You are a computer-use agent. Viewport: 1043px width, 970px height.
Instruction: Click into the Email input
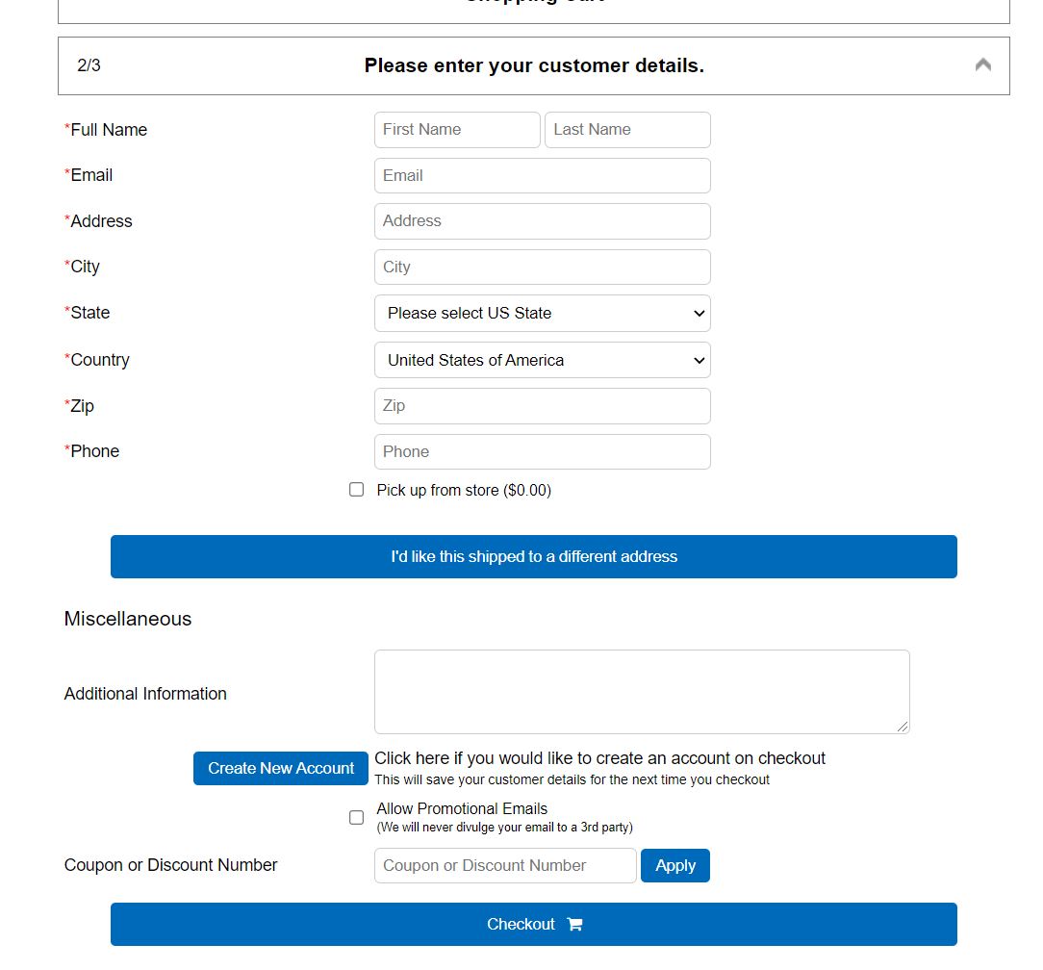[x=542, y=176]
